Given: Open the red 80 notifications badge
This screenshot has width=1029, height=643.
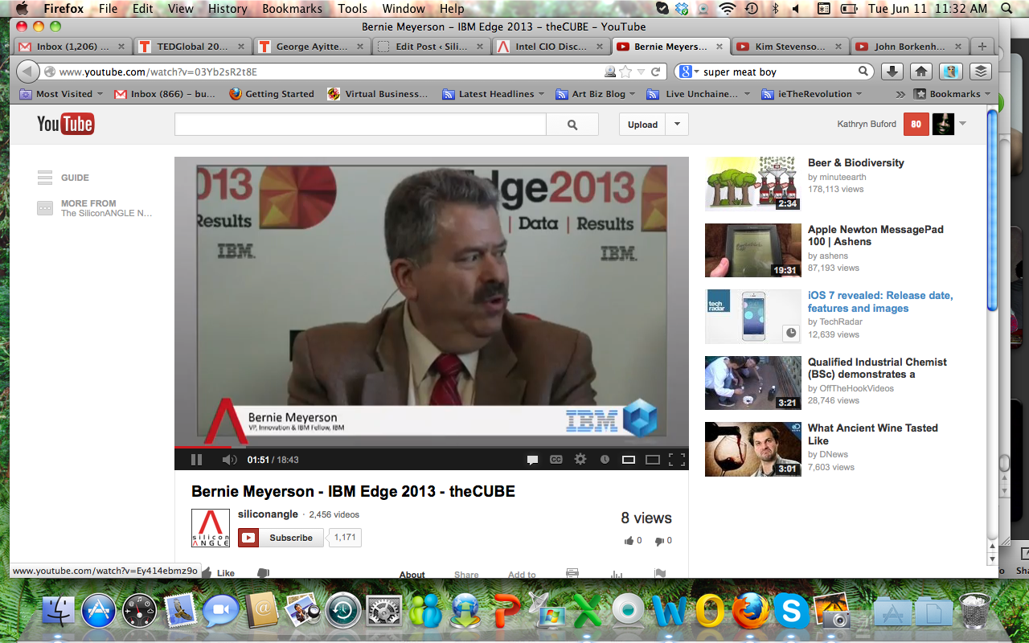Looking at the screenshot, I should 916,124.
